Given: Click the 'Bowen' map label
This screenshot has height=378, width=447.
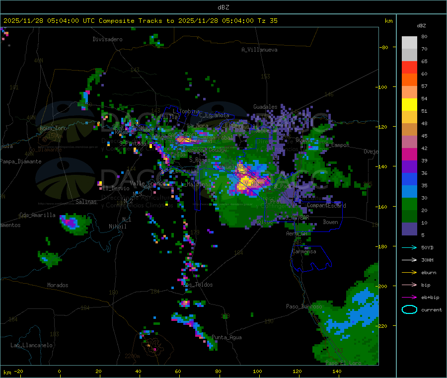Looking at the screenshot, I should pyautogui.click(x=330, y=222).
